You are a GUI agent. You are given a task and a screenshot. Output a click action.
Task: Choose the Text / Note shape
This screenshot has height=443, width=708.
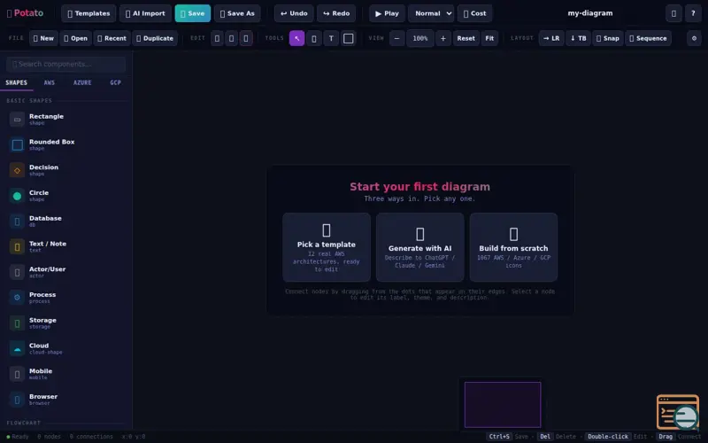click(x=65, y=246)
